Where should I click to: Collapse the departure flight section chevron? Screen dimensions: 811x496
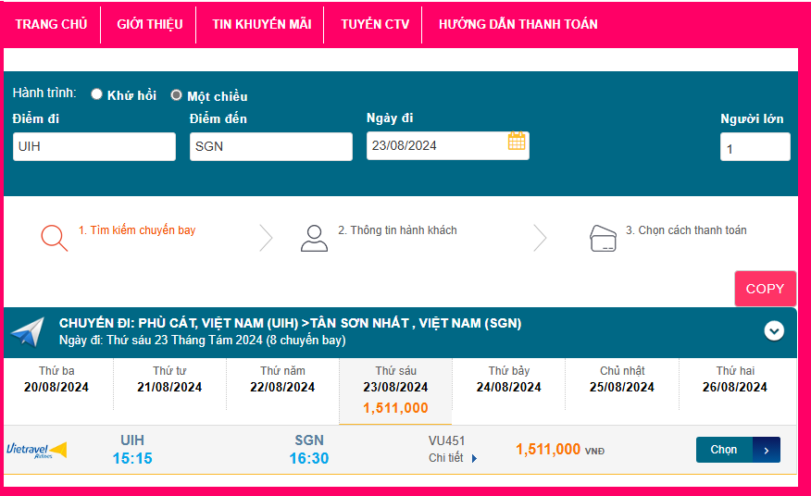point(774,330)
